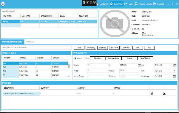Open the Rate dropdown showing FLAT 25%
This screenshot has width=179, height=113.
point(165,71)
